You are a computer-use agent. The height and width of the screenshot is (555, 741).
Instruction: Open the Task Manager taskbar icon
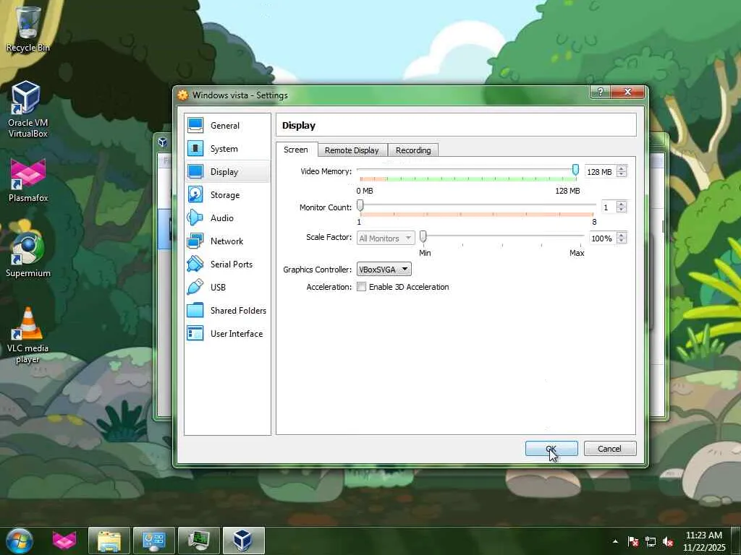click(x=198, y=541)
